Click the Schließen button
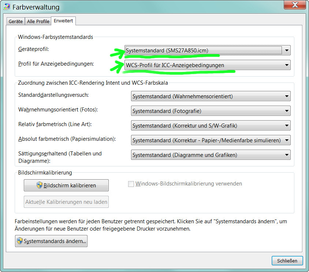The width and height of the screenshot is (309, 272). pyautogui.click(x=287, y=261)
